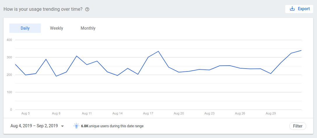Image resolution: width=317 pixels, height=138 pixels.
Task: Click the line's starting point at left edge
Action: click(x=15, y=64)
